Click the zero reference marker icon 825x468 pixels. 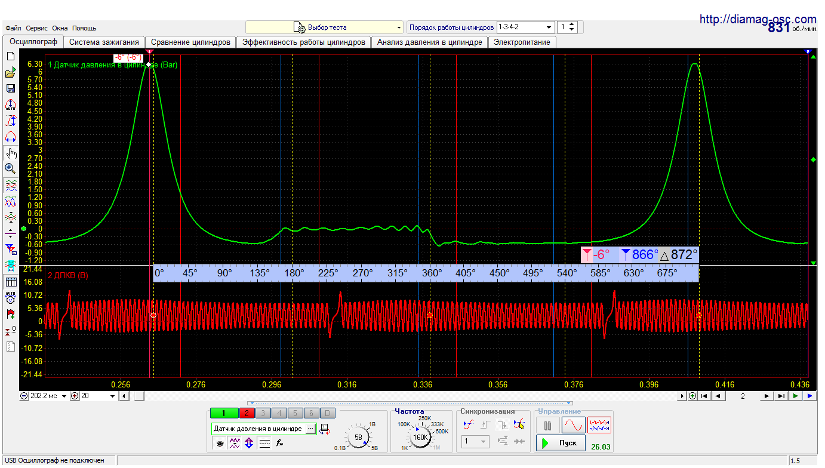10,330
